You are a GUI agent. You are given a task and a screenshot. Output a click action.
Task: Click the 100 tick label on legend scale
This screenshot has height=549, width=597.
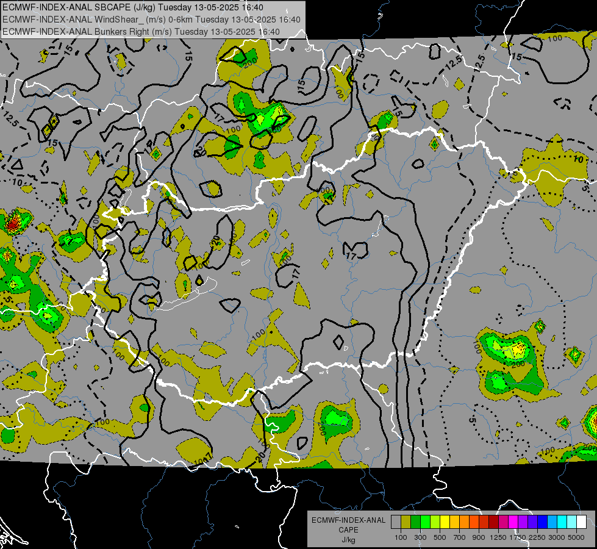pos(401,537)
